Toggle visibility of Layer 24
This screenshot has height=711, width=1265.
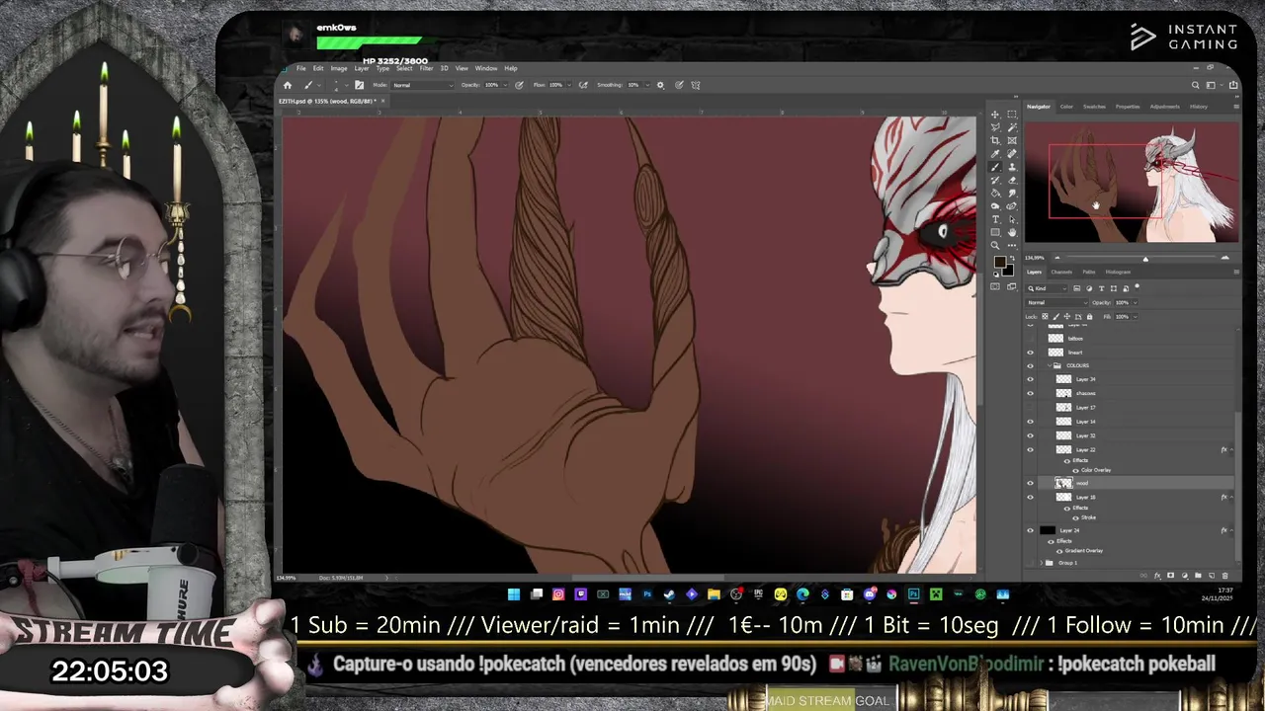click(1030, 530)
